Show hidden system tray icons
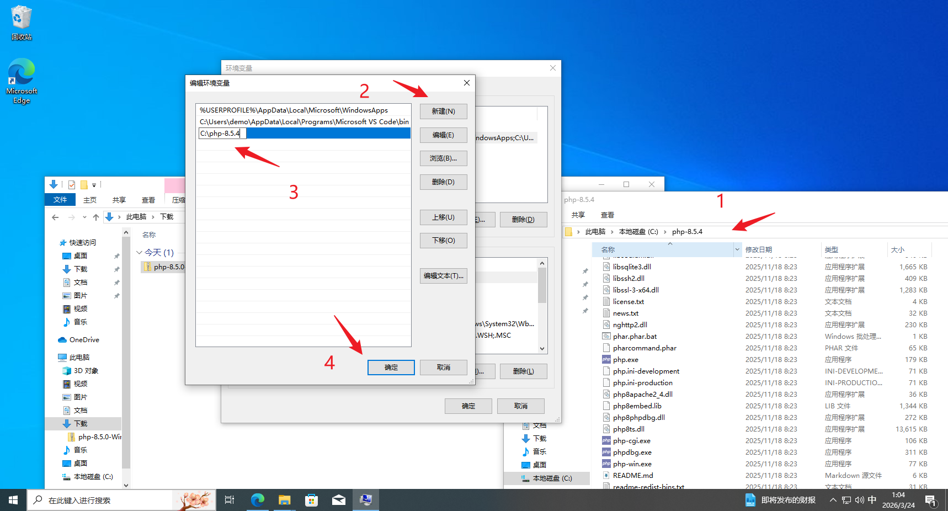Viewport: 948px width, 511px height. click(833, 500)
